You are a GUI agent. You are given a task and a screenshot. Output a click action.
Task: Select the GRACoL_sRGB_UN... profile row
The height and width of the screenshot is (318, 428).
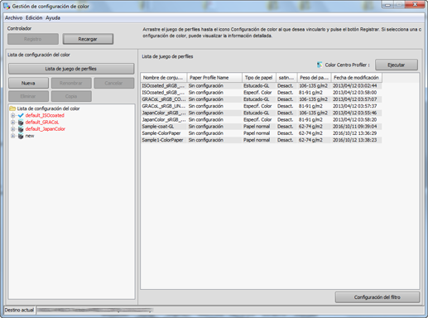(261, 106)
